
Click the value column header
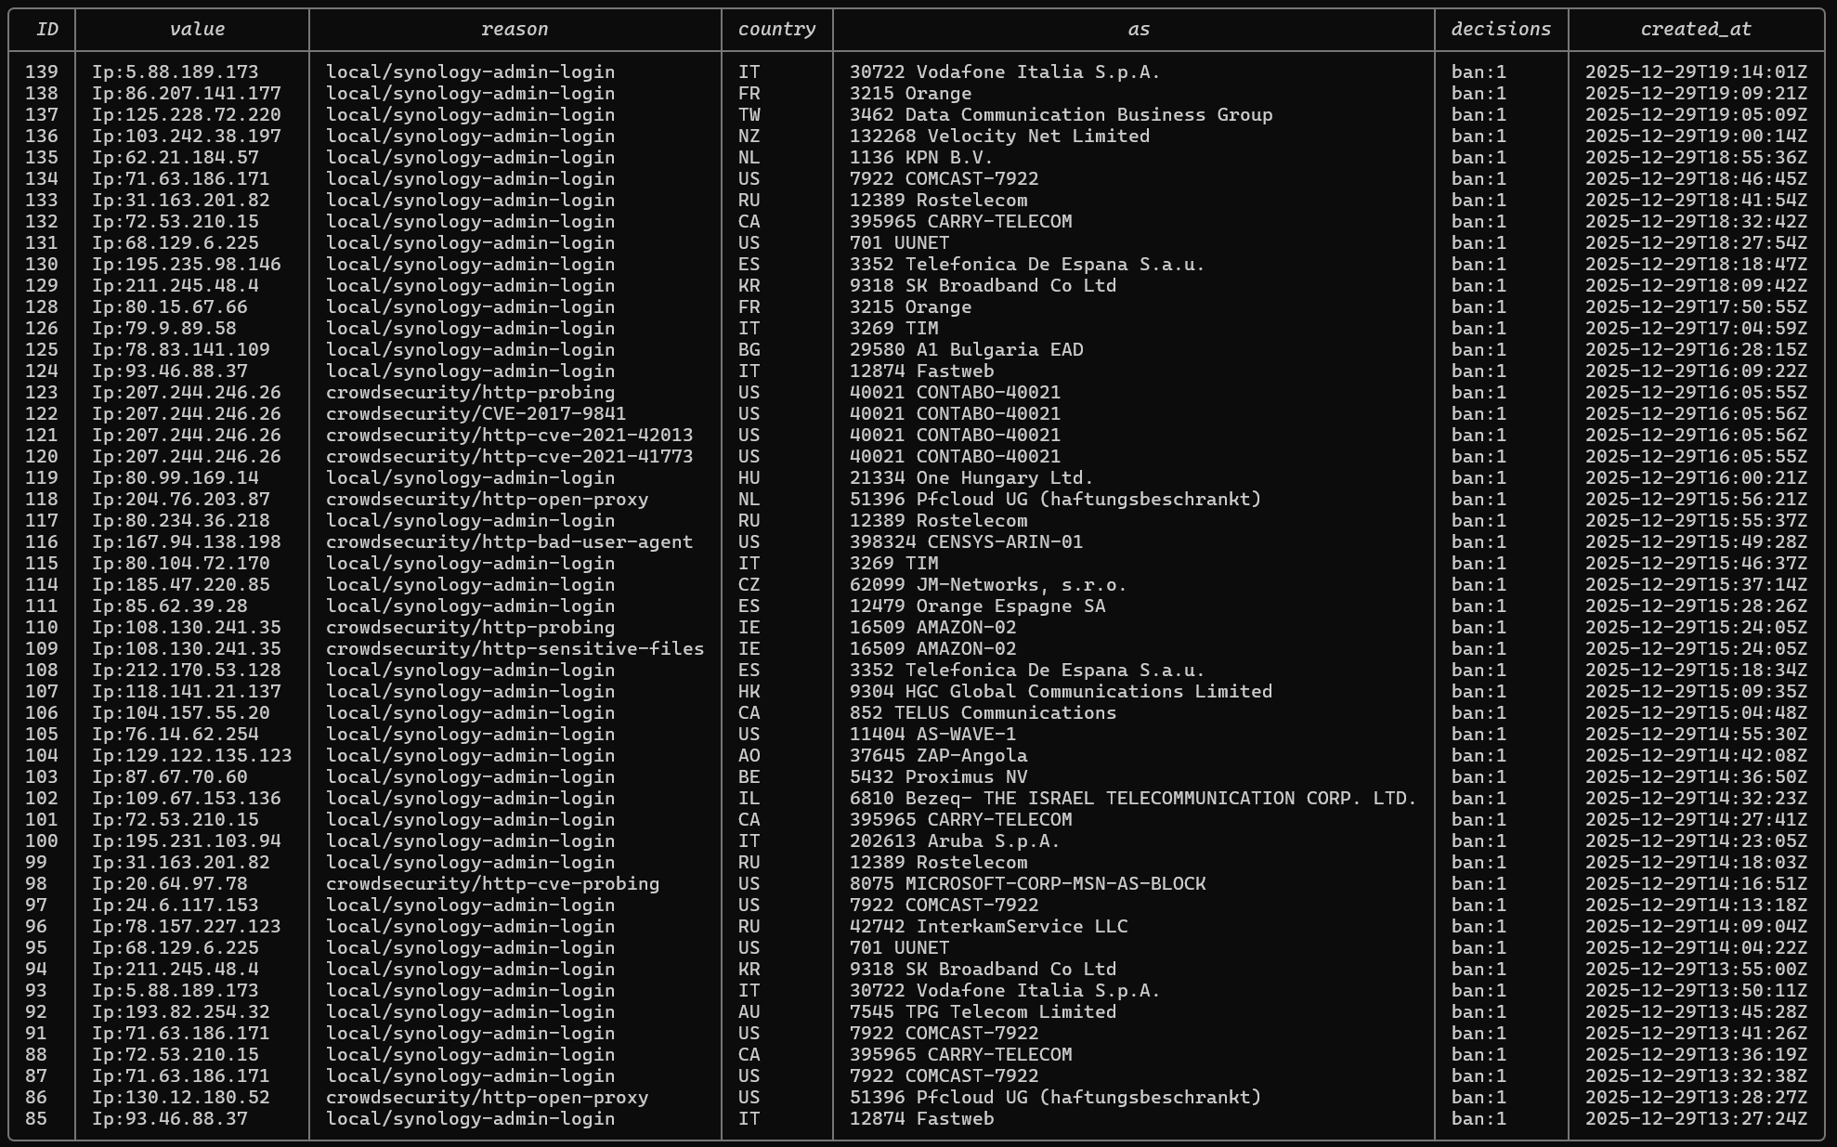pos(197,29)
